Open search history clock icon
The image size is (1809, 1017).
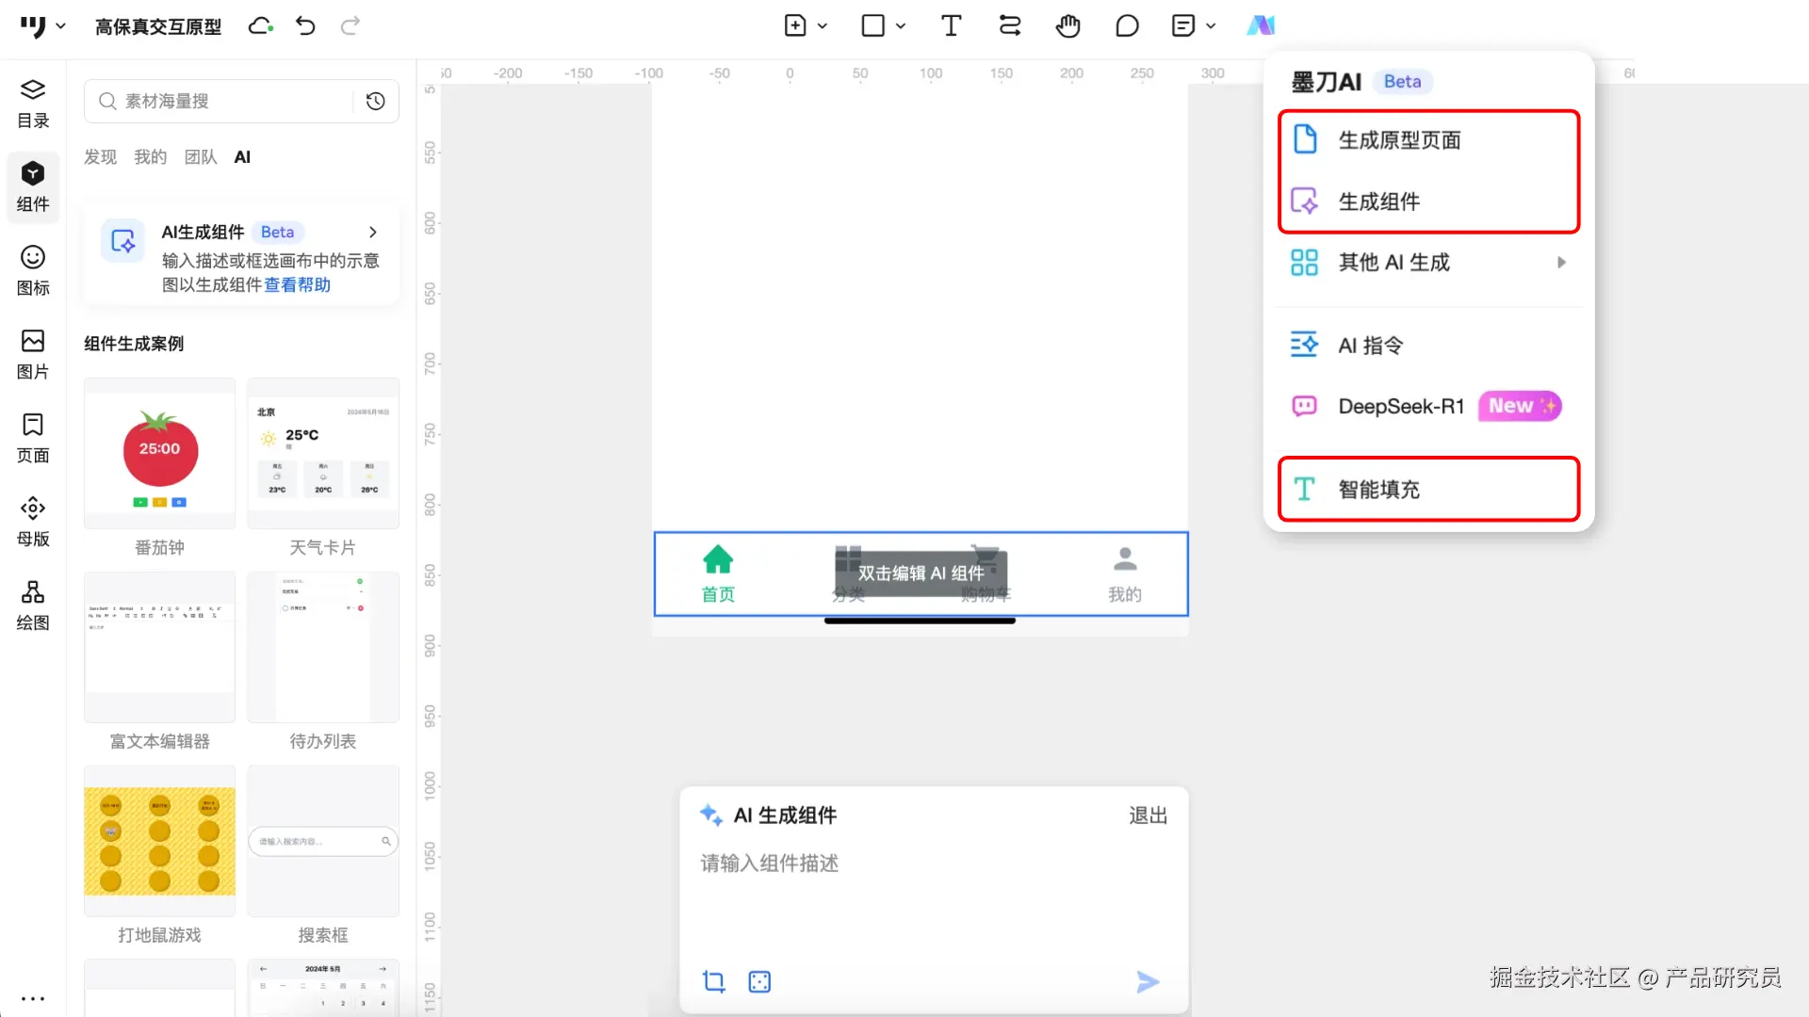375,101
